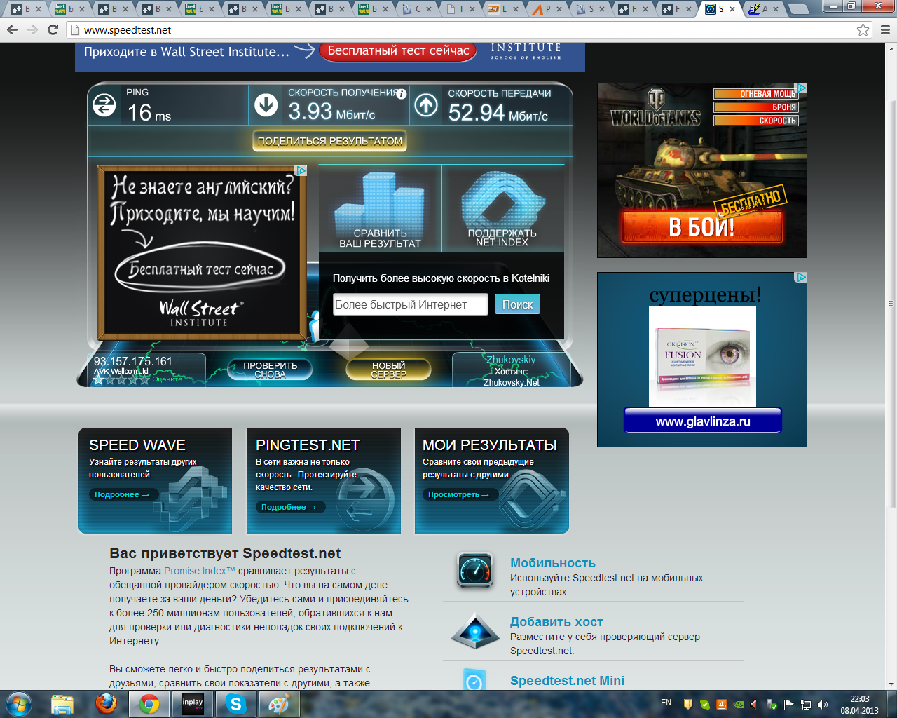Click the Java tray icon
Viewport: 897px width, 718px height.
721,704
